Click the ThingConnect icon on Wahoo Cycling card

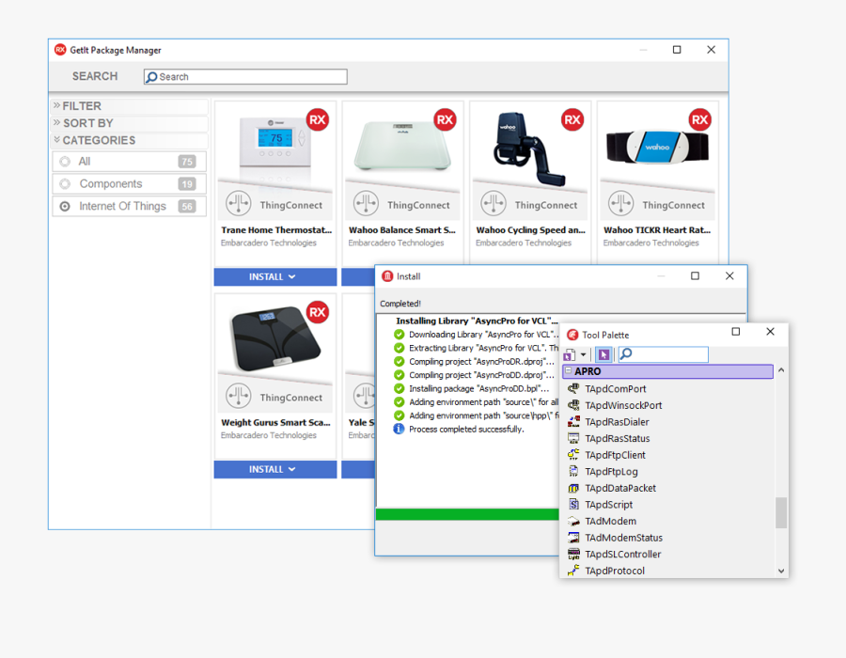[493, 204]
